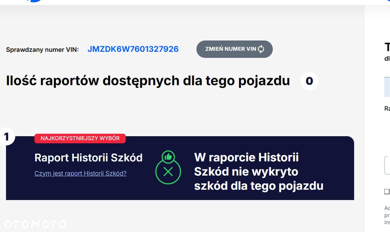Click the green circled X icon
390x232 pixels.
pos(168,172)
